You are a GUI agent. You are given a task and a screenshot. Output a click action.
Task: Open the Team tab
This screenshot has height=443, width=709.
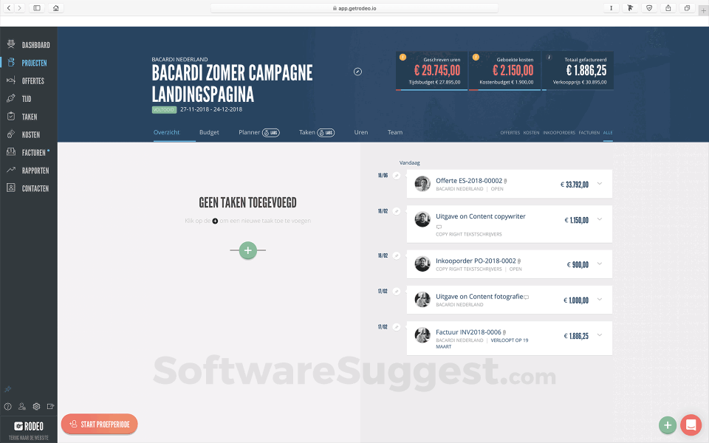(x=394, y=132)
